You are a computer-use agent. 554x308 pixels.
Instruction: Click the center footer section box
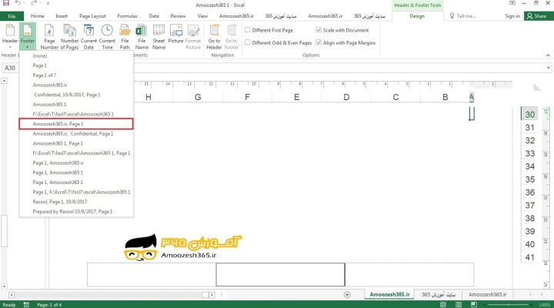(280, 274)
